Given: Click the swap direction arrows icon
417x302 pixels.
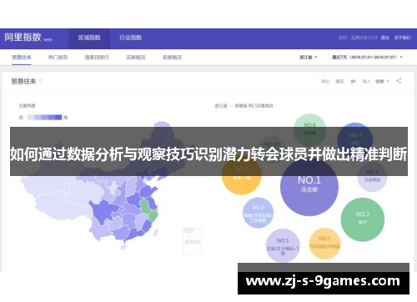Looking at the screenshot, I should 353,81.
